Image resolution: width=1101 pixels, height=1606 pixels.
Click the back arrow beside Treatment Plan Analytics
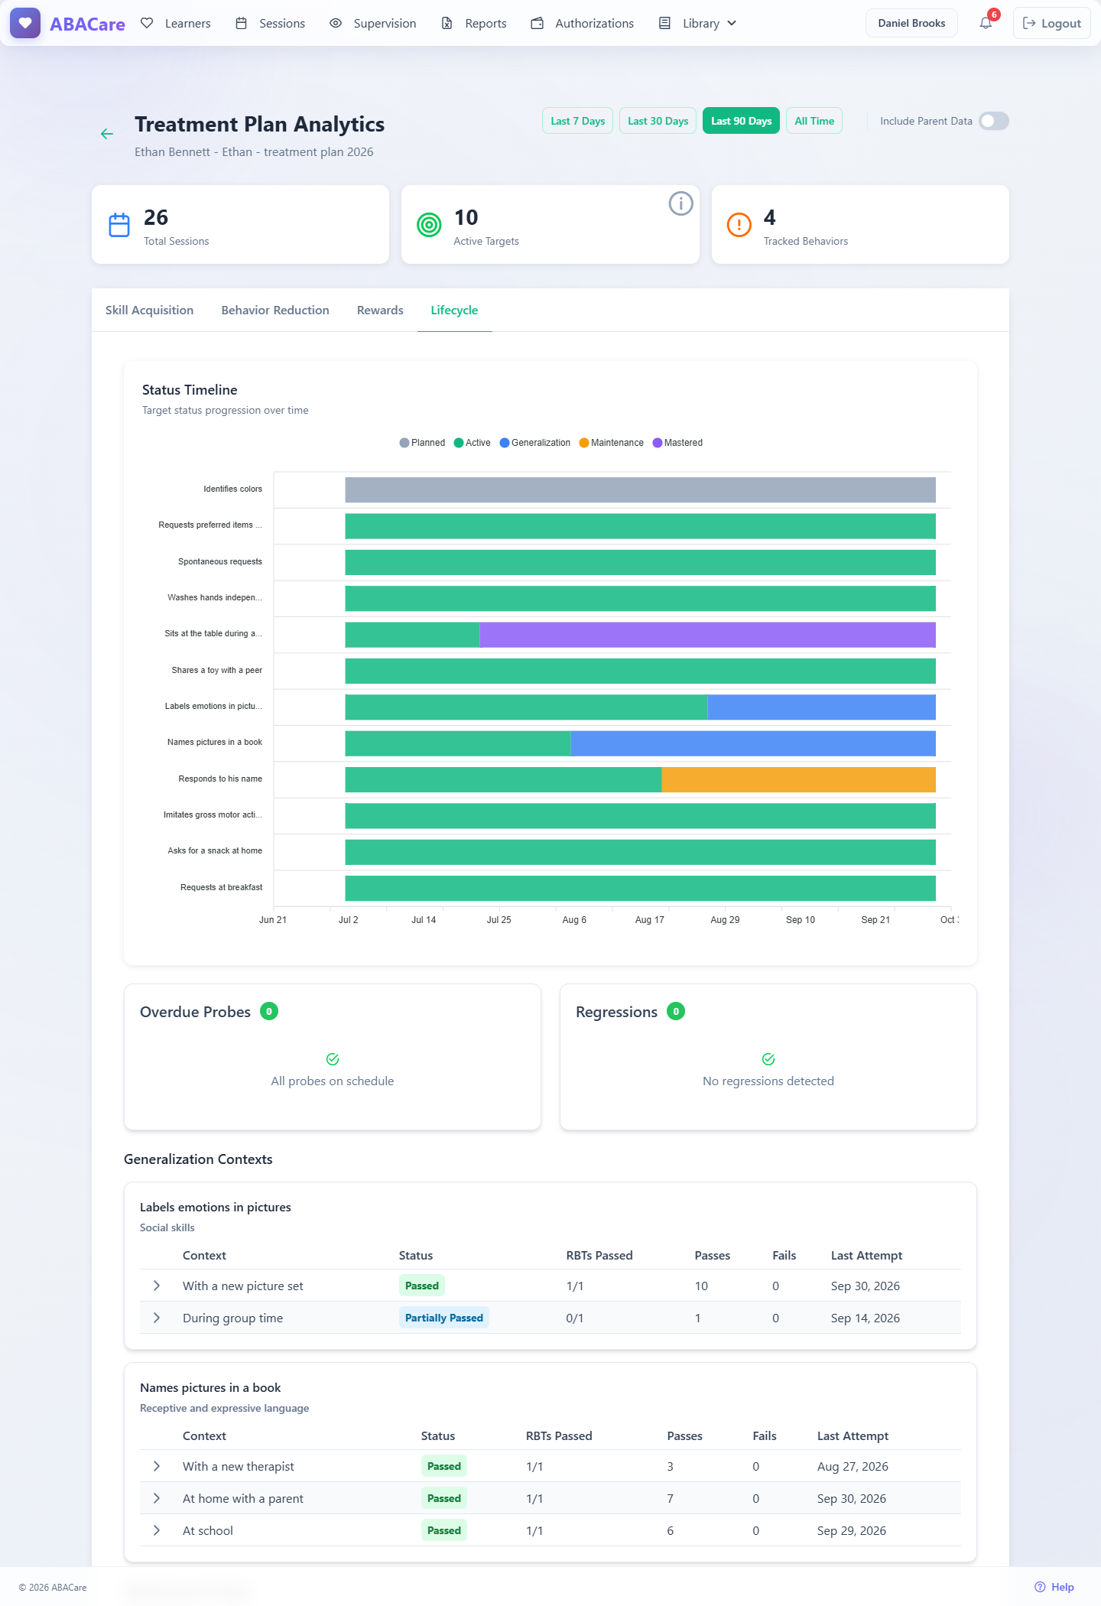click(x=107, y=134)
